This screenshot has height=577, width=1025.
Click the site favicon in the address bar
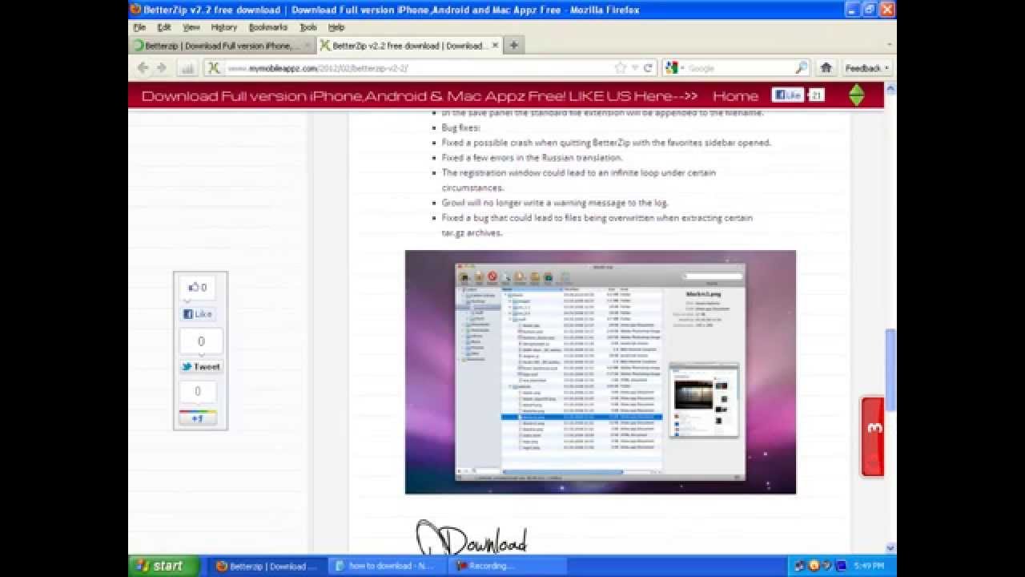click(214, 68)
